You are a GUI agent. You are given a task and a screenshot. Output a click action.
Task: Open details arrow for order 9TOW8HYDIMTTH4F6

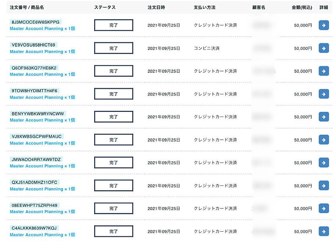click(324, 94)
